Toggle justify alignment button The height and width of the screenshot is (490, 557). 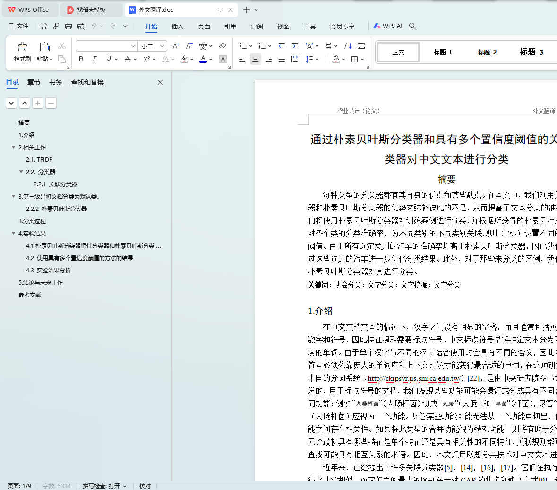coord(282,59)
